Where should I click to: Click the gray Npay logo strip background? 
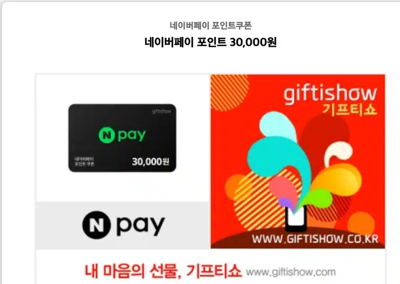click(x=123, y=225)
